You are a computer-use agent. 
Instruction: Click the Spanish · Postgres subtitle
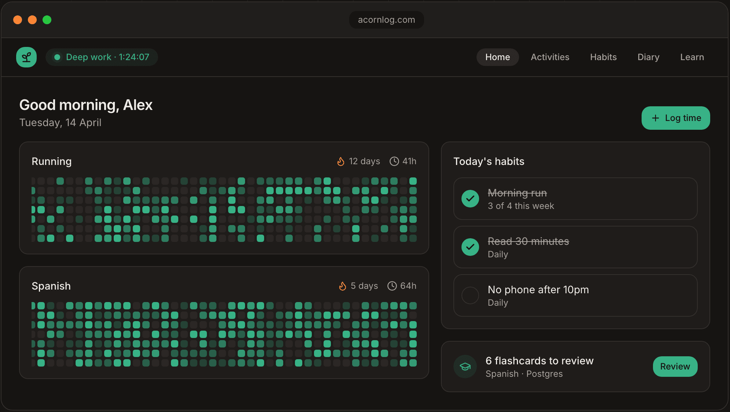(524, 374)
